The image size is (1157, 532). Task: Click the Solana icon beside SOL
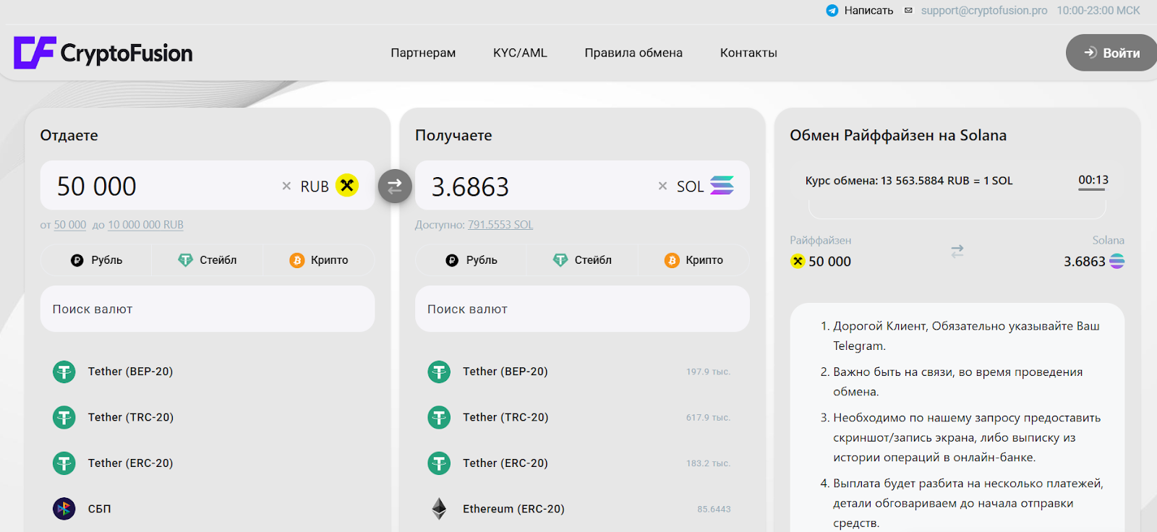coord(722,186)
